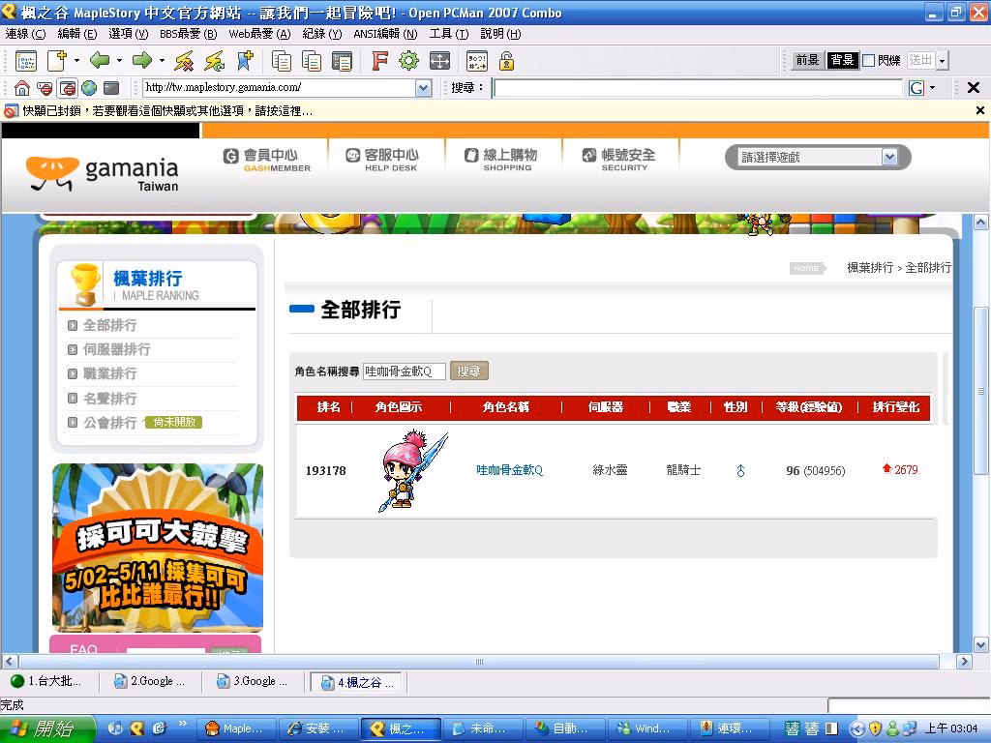Click the lightning reconnect icon with green arrow
This screenshot has width=991, height=743.
(214, 61)
